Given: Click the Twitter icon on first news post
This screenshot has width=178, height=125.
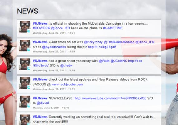Looking at the screenshot, I should 29,31.
